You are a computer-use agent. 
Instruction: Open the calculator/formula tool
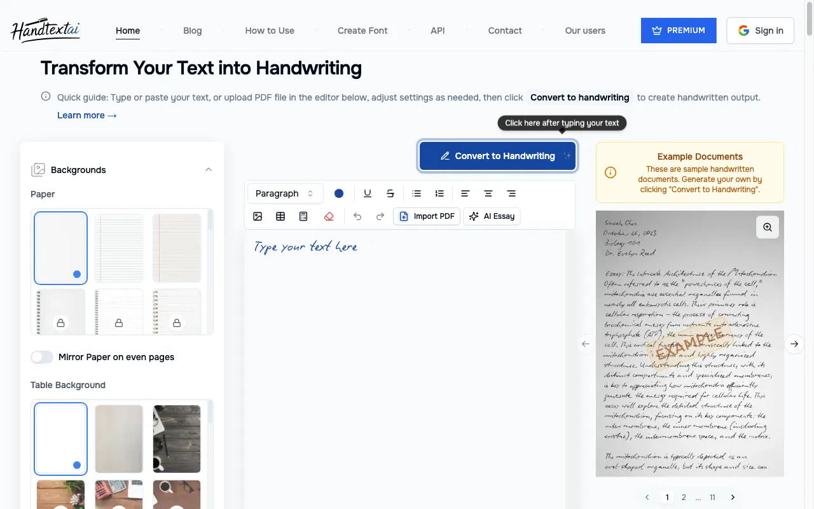pos(303,216)
